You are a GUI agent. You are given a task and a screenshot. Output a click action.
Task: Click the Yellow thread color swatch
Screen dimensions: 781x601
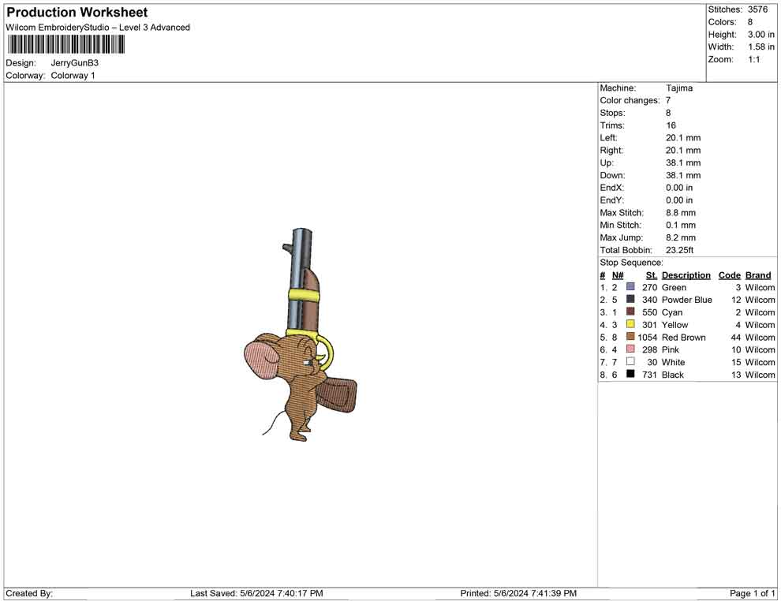630,324
